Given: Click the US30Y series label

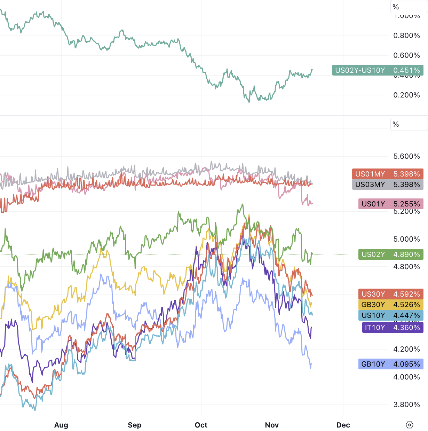Looking at the screenshot, I should point(373,294).
